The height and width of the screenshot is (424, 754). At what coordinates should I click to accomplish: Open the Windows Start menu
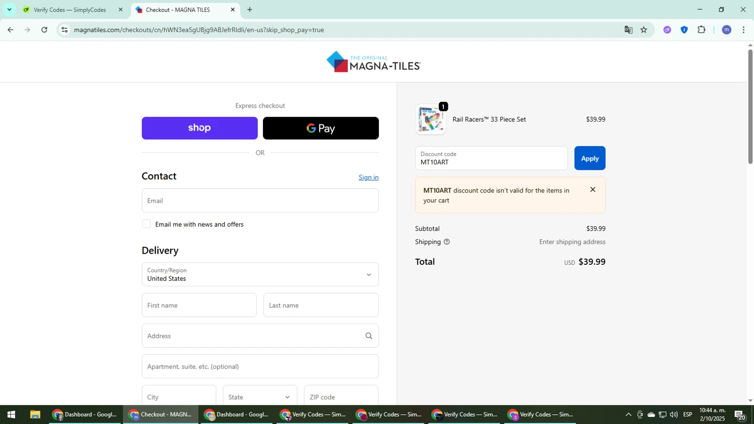[11, 414]
